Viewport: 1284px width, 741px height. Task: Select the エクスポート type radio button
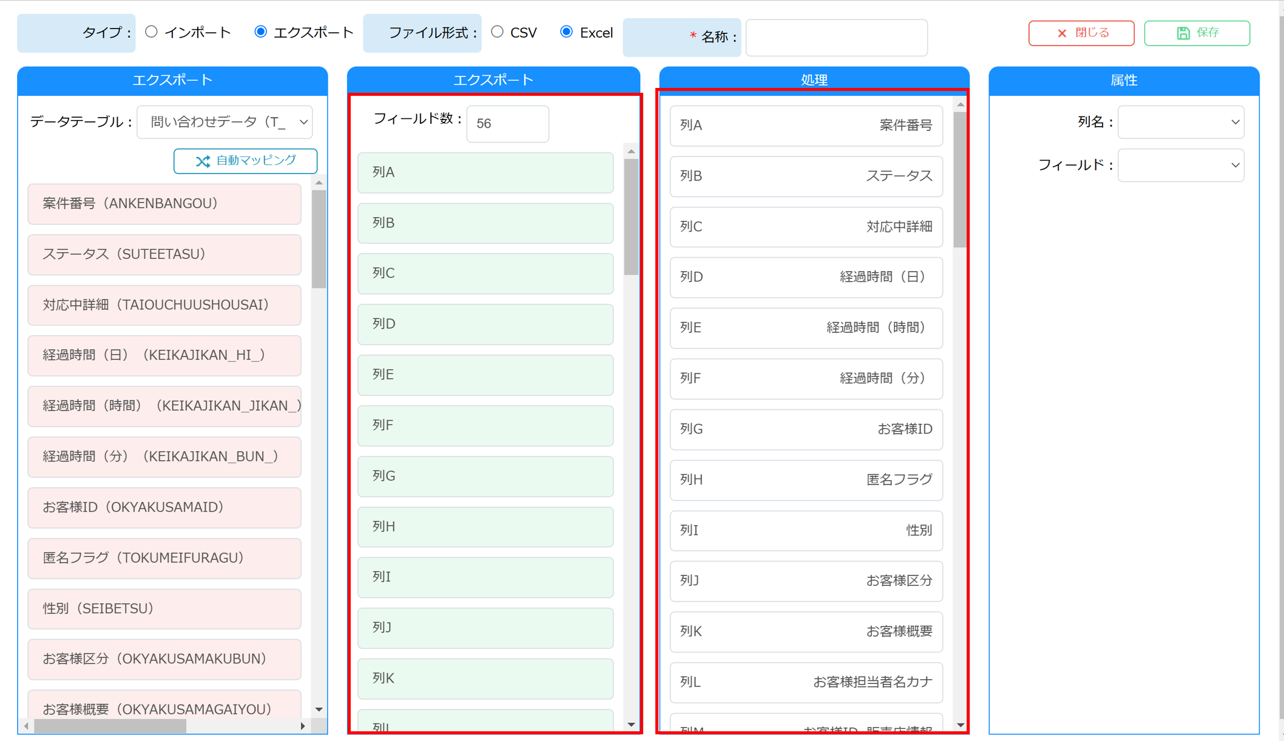tap(260, 32)
